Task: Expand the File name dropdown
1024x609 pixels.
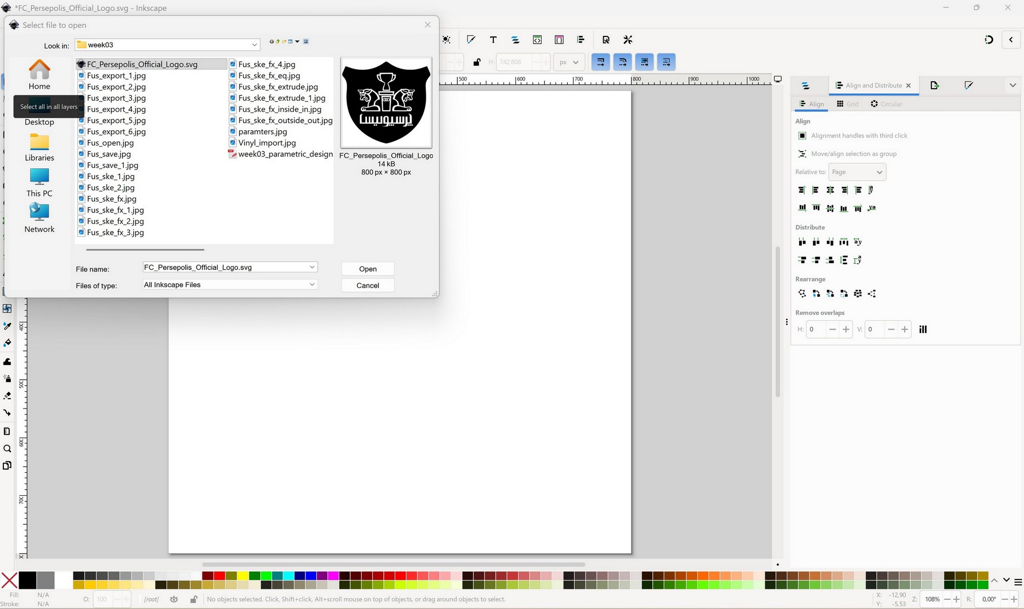Action: 312,267
